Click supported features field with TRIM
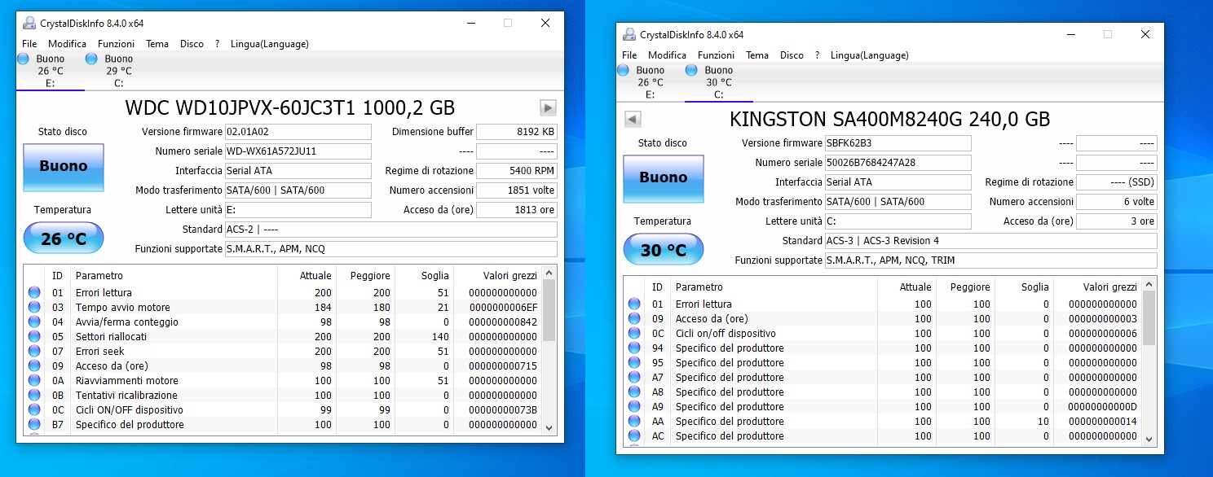Viewport: 1213px width, 477px height. [x=990, y=260]
